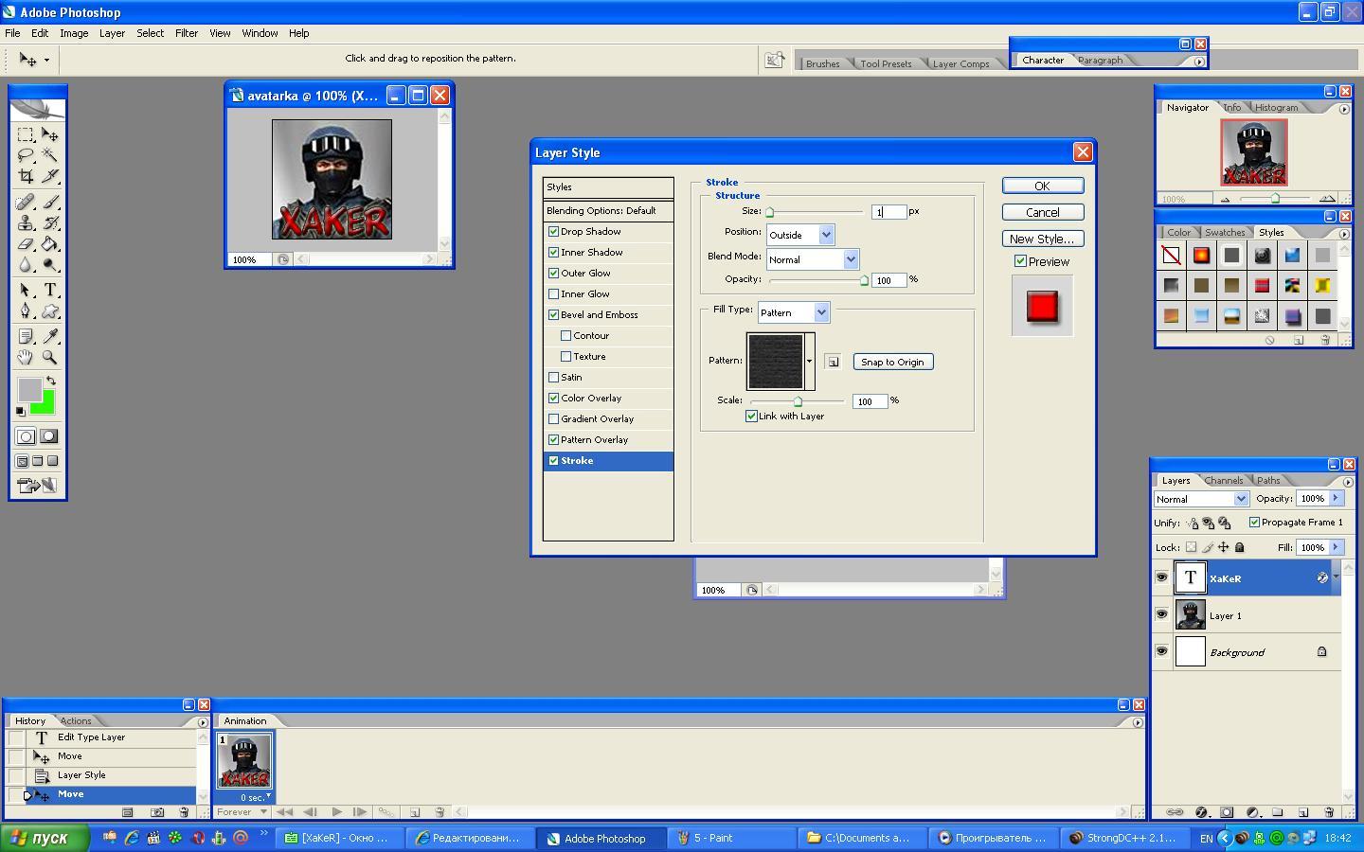Click create new preset from pattern icon
1364x852 pixels.
click(833, 362)
